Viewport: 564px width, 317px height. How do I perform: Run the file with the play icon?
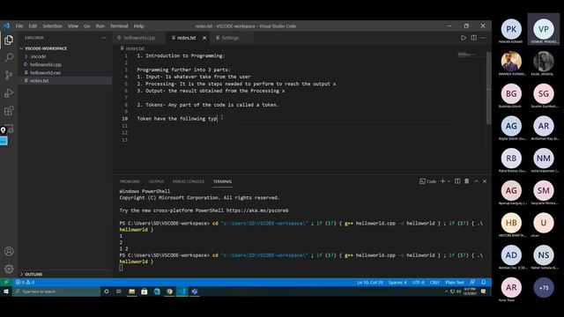click(464, 38)
